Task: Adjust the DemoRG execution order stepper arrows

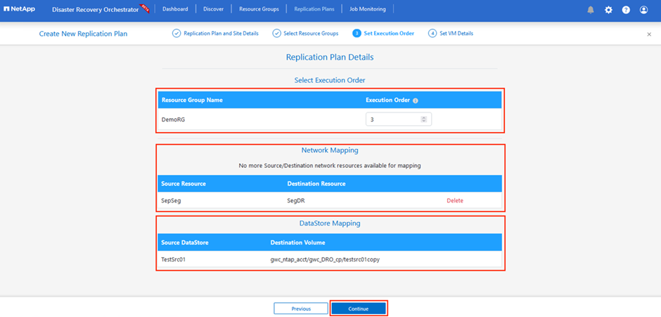Action: pyautogui.click(x=423, y=119)
